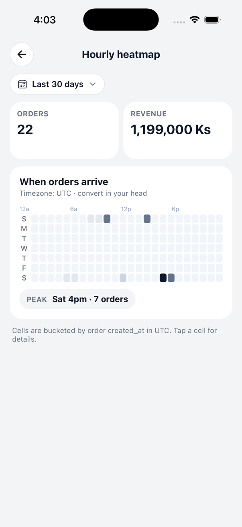This screenshot has width=242, height=527.
Task: Select the Saturday 11am heatmap cell
Action: point(123,277)
